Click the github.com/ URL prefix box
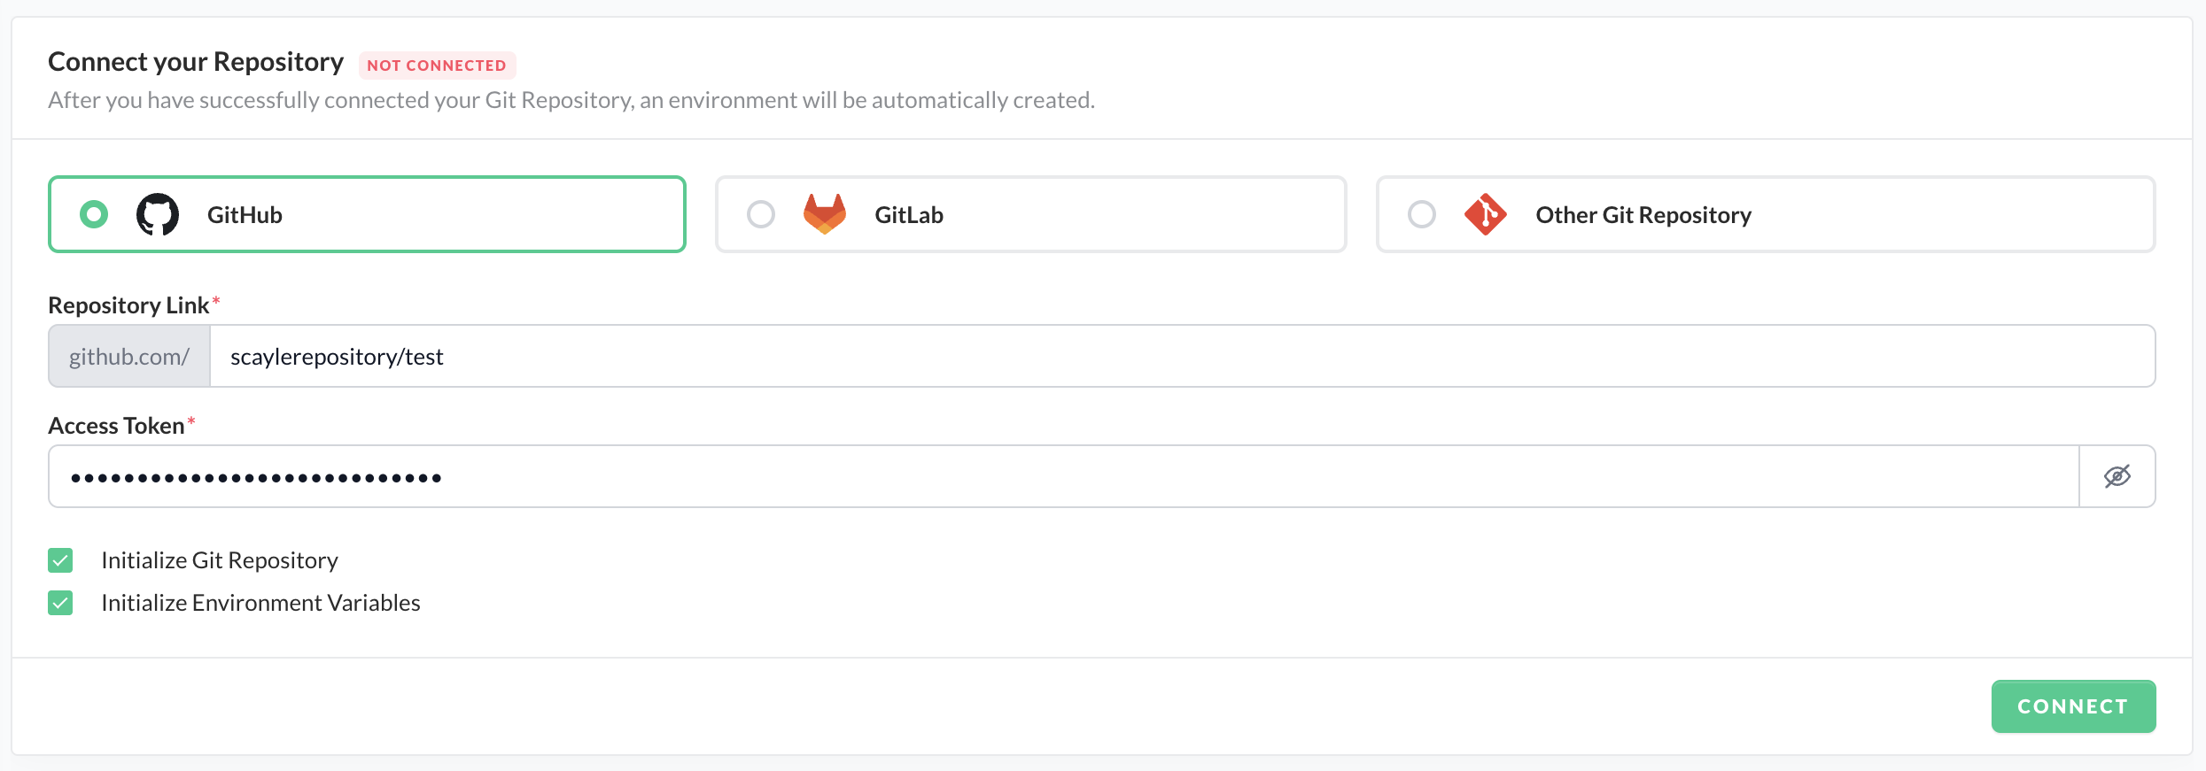Image resolution: width=2206 pixels, height=771 pixels. [x=129, y=356]
